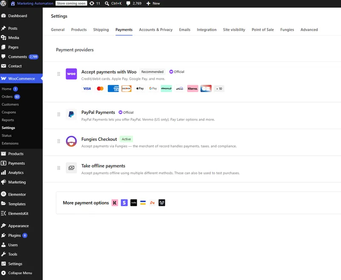Image resolution: width=341 pixels, height=280 pixels.
Task: Grab drag handle for Accept payments with Woo
Action: [59, 74]
